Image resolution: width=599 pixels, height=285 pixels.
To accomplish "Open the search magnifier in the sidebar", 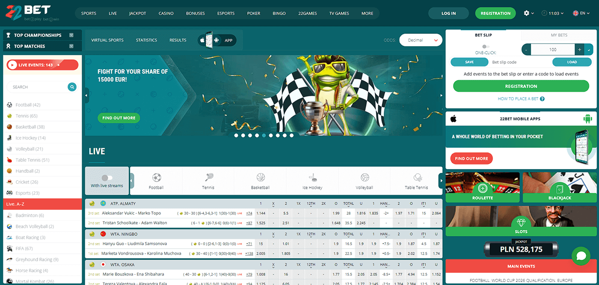I will [71, 87].
